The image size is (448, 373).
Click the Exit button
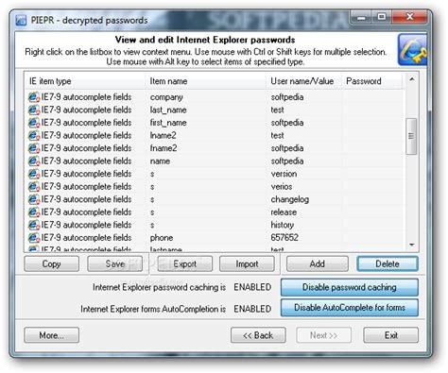coord(391,335)
